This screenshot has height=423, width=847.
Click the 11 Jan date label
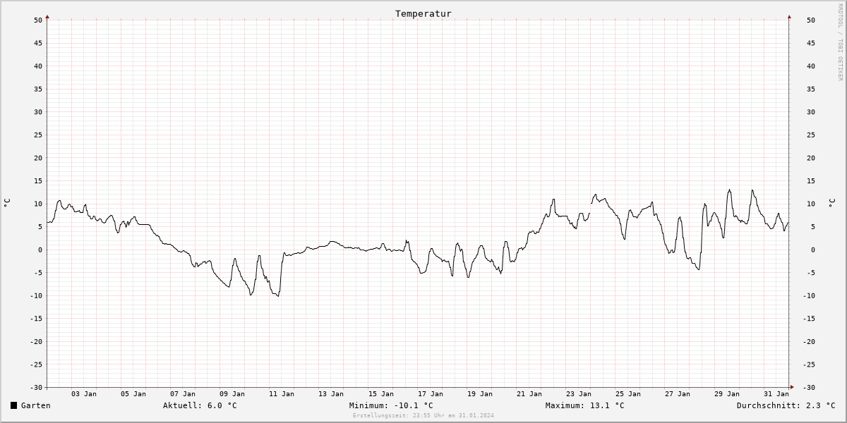282,393
